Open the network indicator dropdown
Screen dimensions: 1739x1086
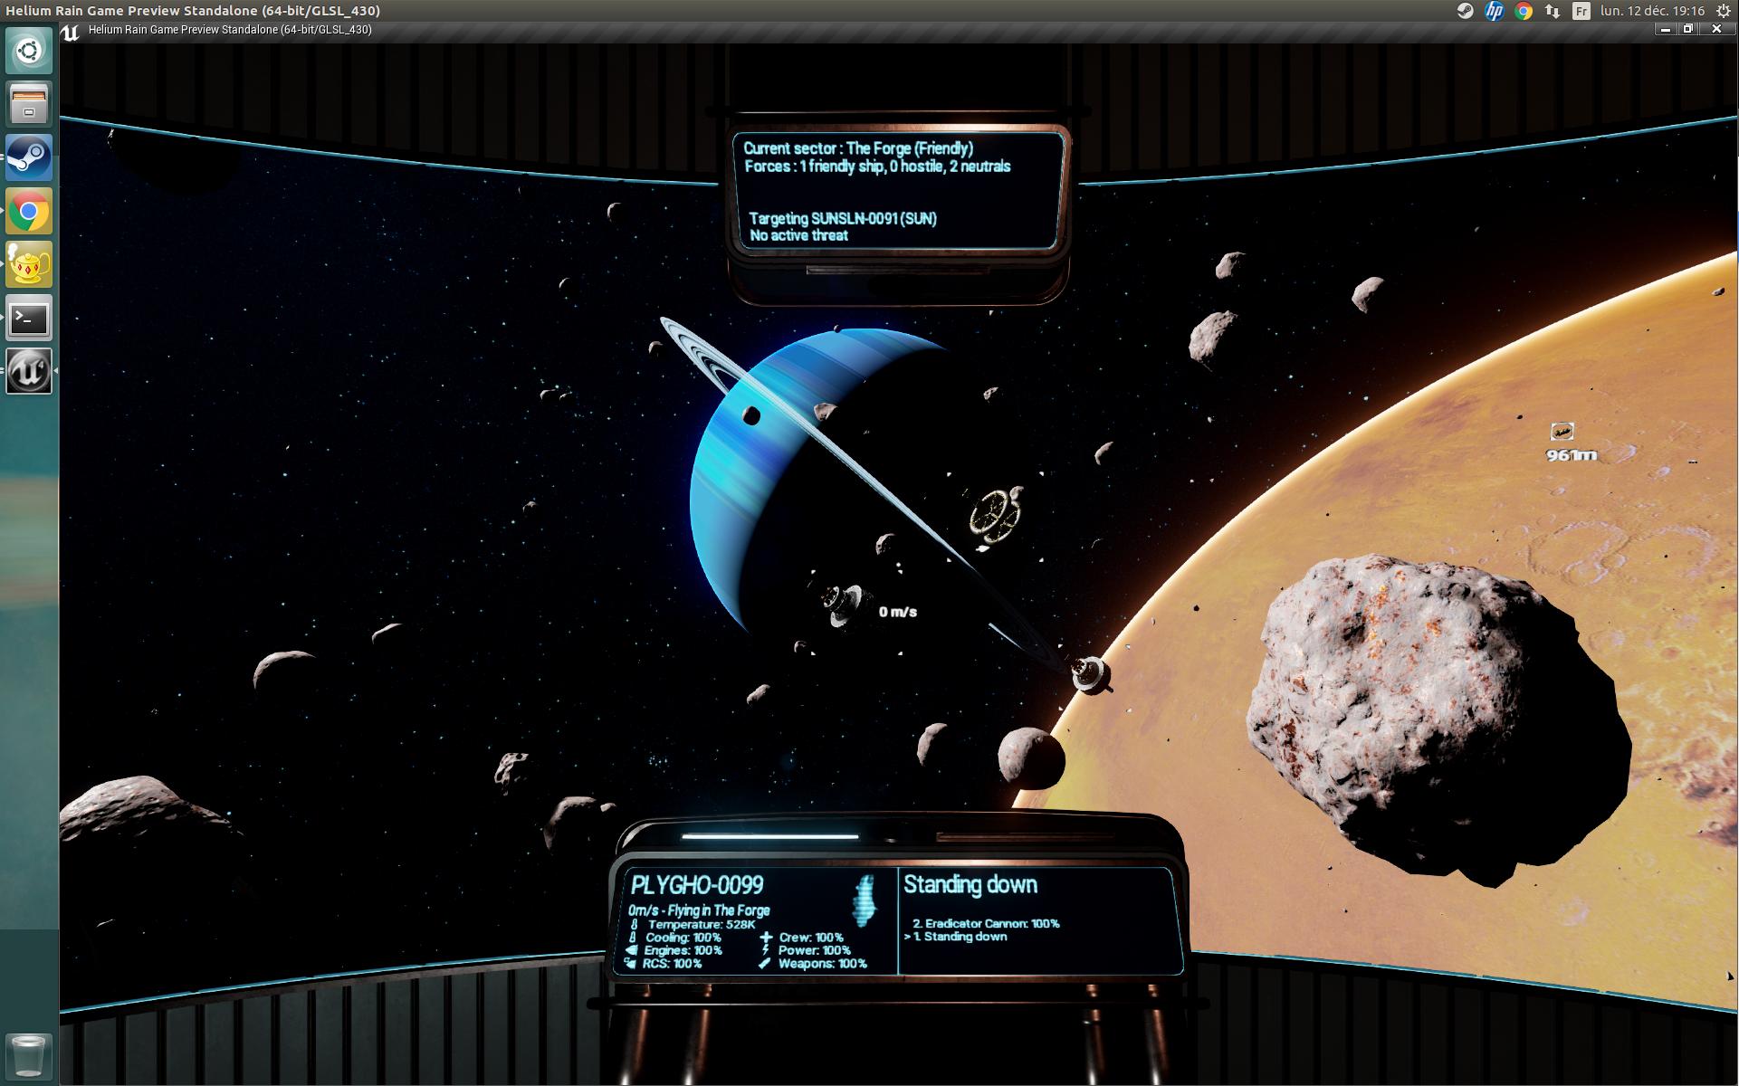[1552, 12]
